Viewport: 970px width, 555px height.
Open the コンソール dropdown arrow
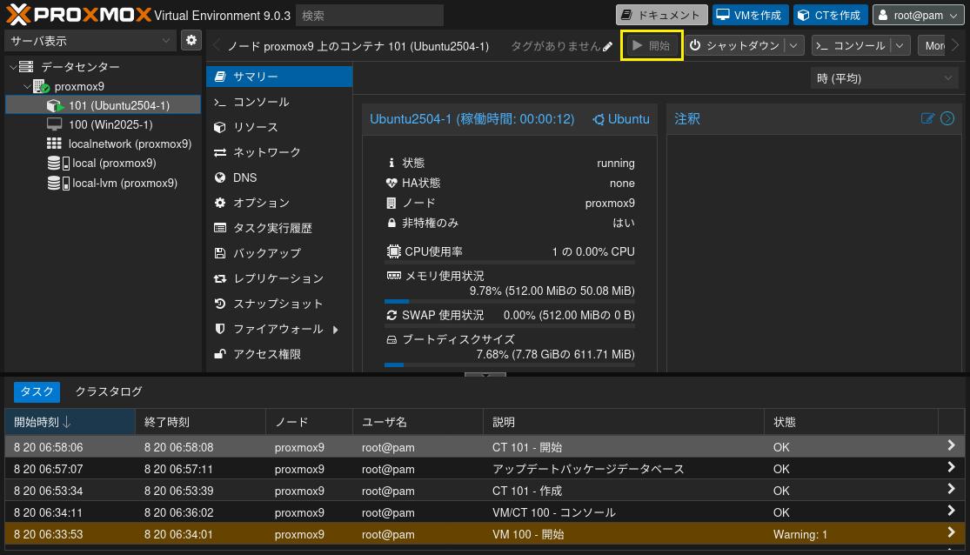[x=900, y=46]
